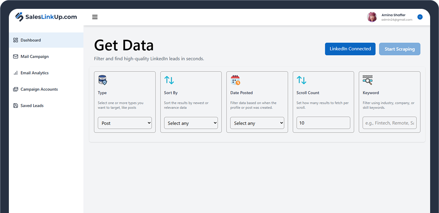Viewport: 439px width, 213px height.
Task: Click the SalesLinkUp.com logo
Action: [46, 17]
